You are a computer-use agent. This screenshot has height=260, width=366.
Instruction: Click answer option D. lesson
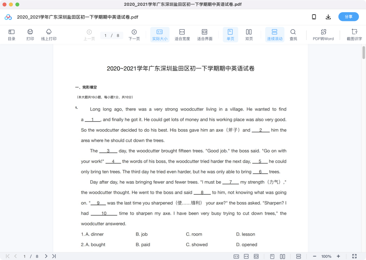pyautogui.click(x=246, y=234)
